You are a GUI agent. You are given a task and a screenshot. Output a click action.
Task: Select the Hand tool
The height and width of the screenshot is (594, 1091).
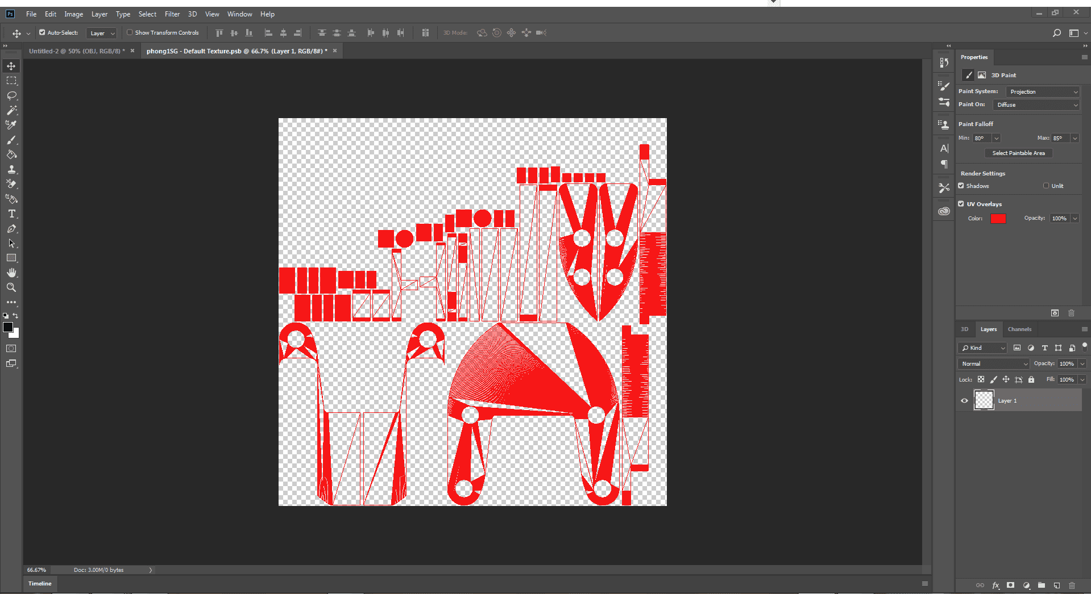click(11, 273)
